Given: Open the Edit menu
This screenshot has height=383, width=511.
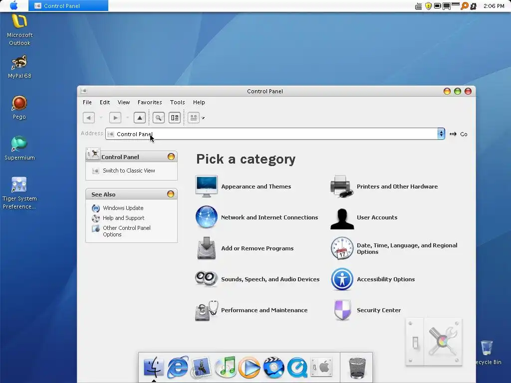Looking at the screenshot, I should (x=105, y=102).
